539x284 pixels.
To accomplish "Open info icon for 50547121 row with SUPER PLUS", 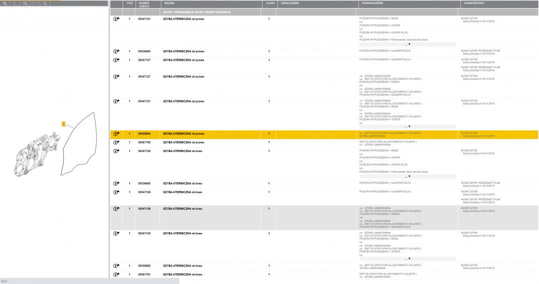I will (x=116, y=19).
